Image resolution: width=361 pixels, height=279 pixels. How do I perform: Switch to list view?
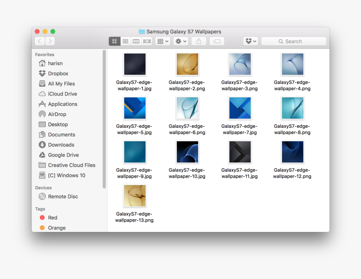(x=125, y=41)
